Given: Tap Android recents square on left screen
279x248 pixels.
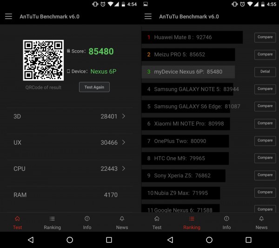Looking at the screenshot, I should [109, 240].
